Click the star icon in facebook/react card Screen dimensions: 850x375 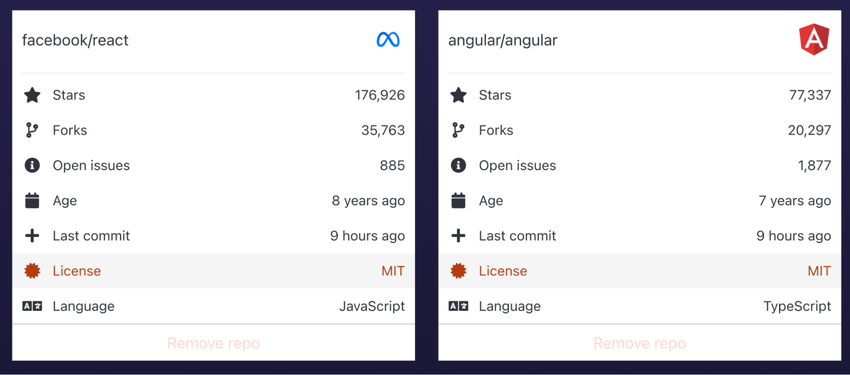click(32, 95)
